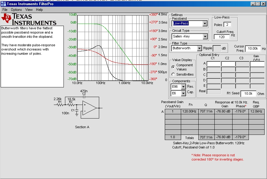Close the FilterPro window
267x179 pixels.
[x=263, y=4]
